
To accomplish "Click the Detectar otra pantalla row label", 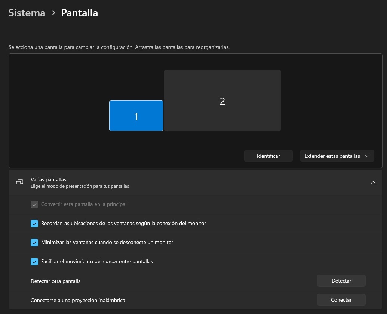I will tap(55, 281).
